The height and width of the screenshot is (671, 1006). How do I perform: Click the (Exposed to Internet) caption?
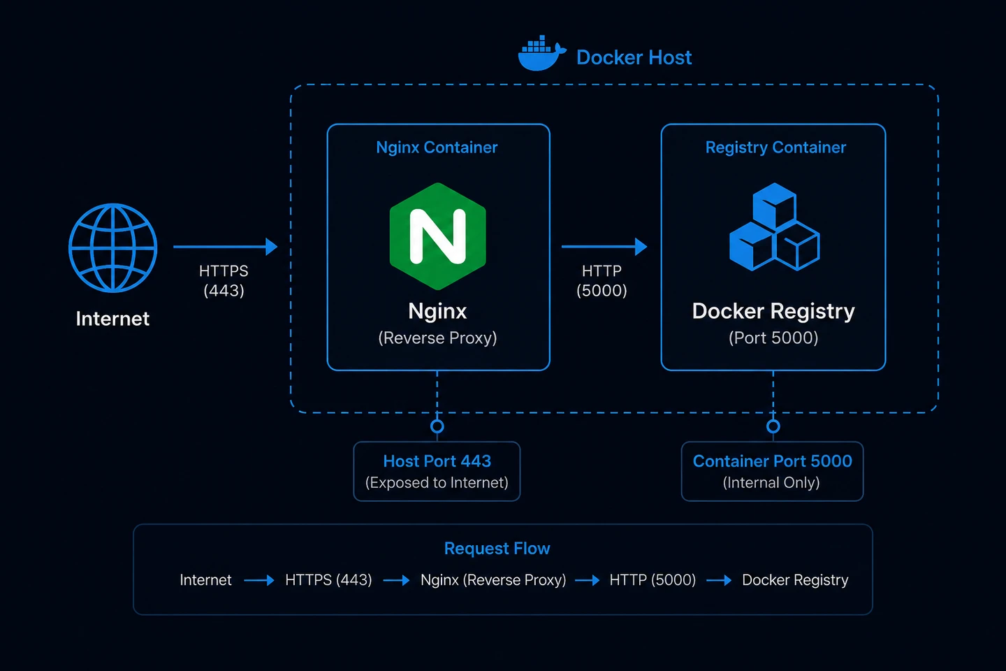(437, 482)
